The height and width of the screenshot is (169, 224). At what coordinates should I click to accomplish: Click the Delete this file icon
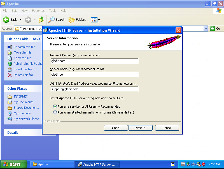10,75
